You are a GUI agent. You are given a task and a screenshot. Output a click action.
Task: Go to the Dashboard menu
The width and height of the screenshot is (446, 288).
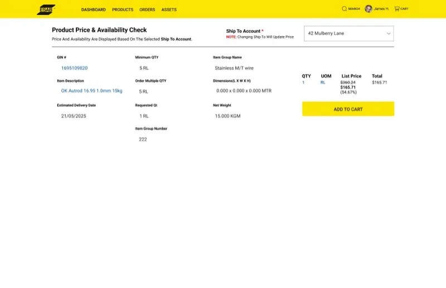pos(93,9)
